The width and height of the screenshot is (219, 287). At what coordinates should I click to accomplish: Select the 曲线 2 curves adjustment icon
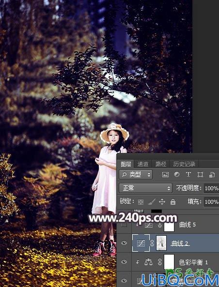(141, 243)
